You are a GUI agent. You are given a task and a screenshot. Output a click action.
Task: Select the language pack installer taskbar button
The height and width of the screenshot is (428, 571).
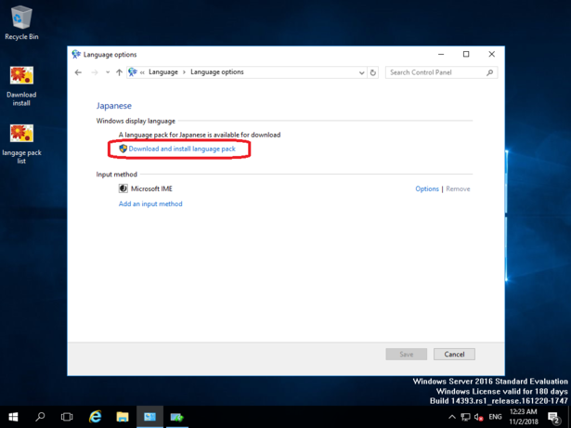tap(177, 417)
